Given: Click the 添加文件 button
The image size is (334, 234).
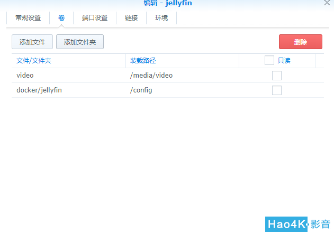Looking at the screenshot, I should pos(32,42).
